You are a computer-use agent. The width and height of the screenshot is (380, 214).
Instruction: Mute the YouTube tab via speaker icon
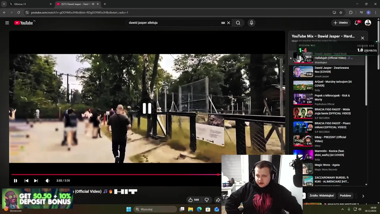tap(93, 4)
